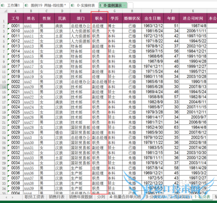The image size is (217, 203).
Task: Click the 姓名 header cell
Action: [31, 18]
